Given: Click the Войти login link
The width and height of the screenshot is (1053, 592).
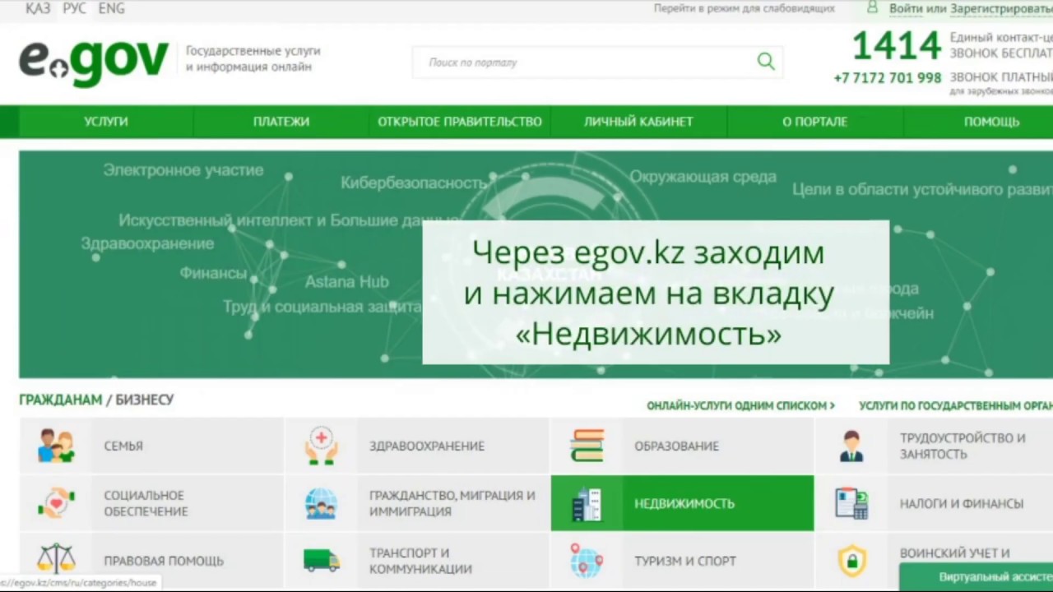Looking at the screenshot, I should [906, 8].
